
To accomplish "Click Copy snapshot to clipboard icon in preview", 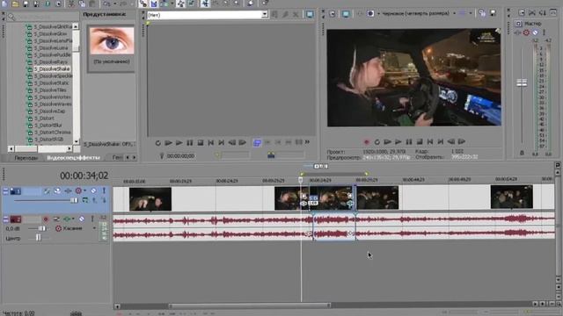I will pyautogui.click(x=482, y=14).
